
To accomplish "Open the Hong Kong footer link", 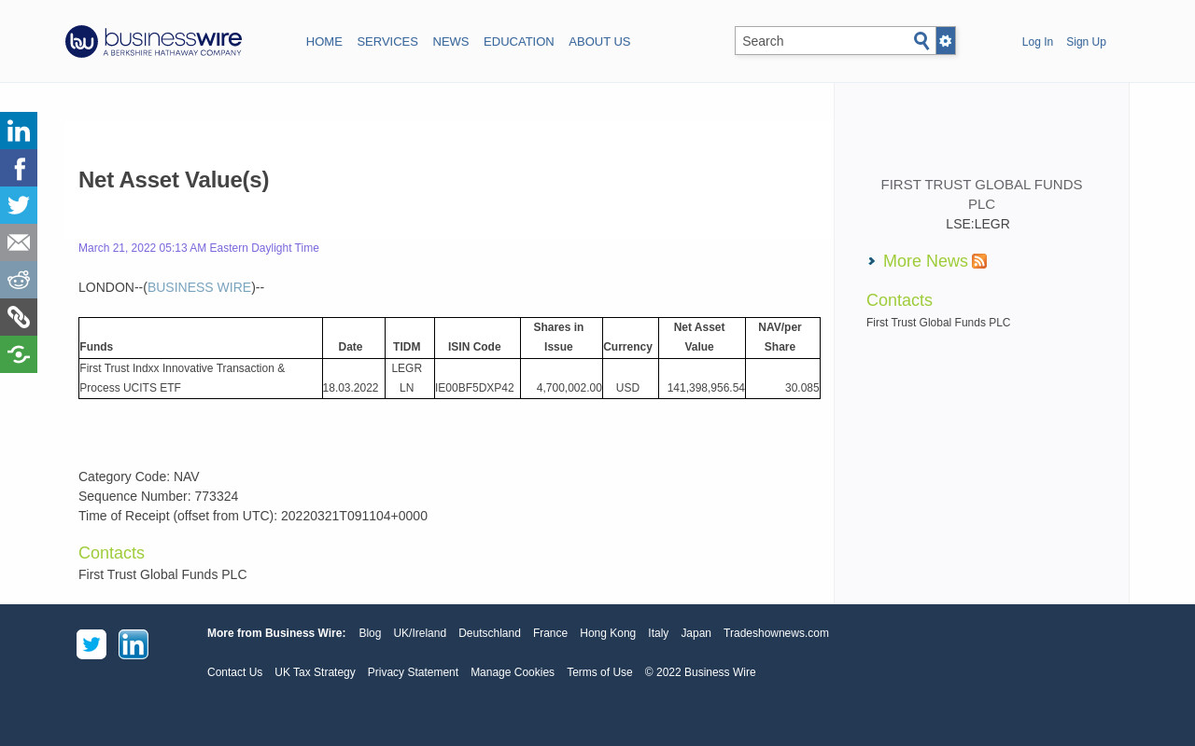I will (x=608, y=633).
